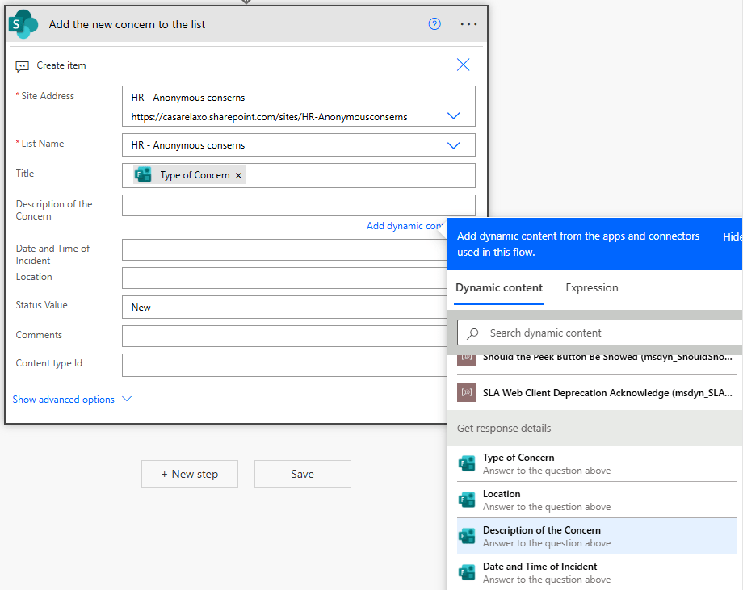Click the Create item comment icon
This screenshot has height=590, width=743.
click(x=23, y=66)
